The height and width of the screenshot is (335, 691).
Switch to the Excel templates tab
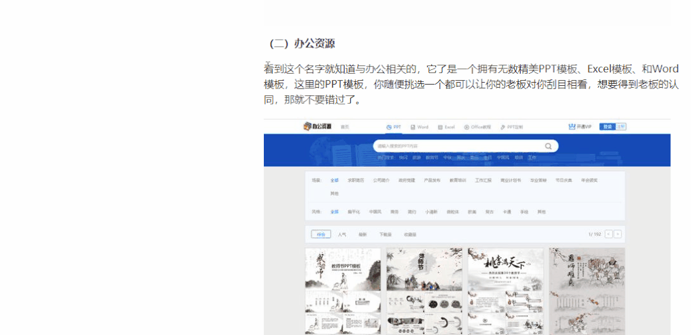point(446,127)
